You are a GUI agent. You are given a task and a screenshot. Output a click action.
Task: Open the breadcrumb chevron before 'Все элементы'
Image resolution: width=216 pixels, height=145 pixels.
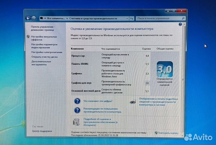(45, 18)
